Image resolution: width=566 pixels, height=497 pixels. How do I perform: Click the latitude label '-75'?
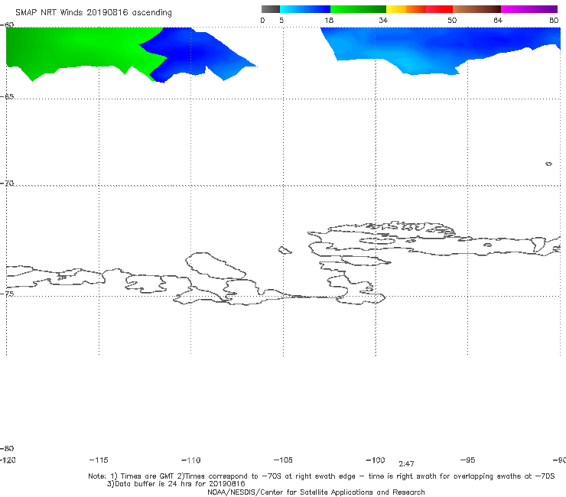click(7, 294)
